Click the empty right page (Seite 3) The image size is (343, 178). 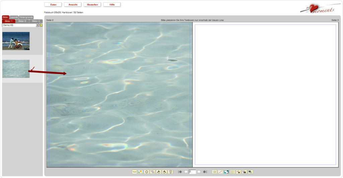point(265,95)
